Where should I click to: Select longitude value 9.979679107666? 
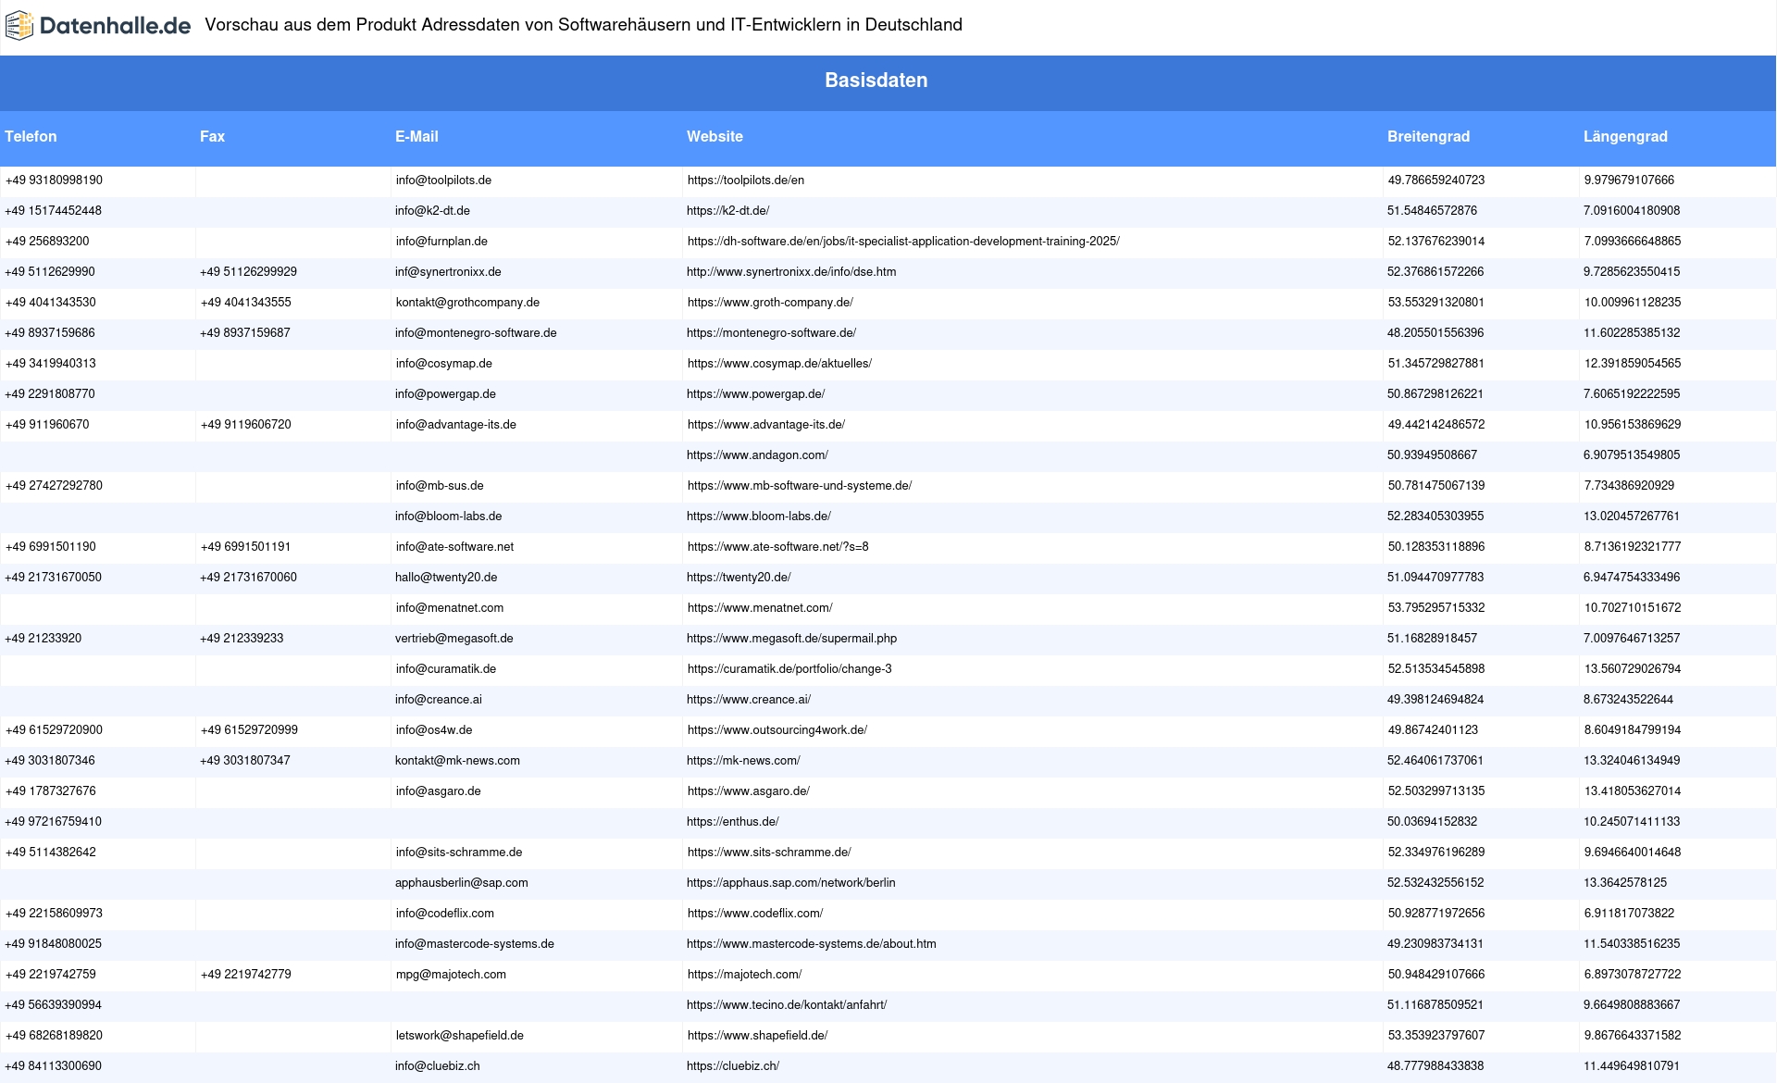pos(1629,180)
